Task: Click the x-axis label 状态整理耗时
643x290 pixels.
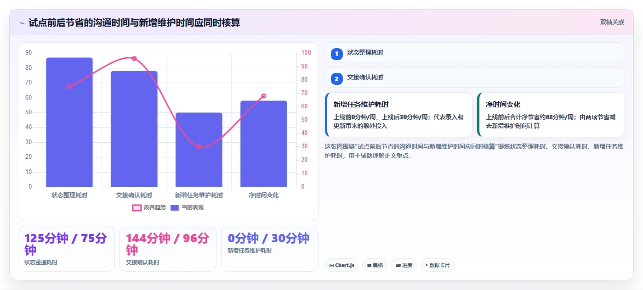Action: pyautogui.click(x=69, y=195)
